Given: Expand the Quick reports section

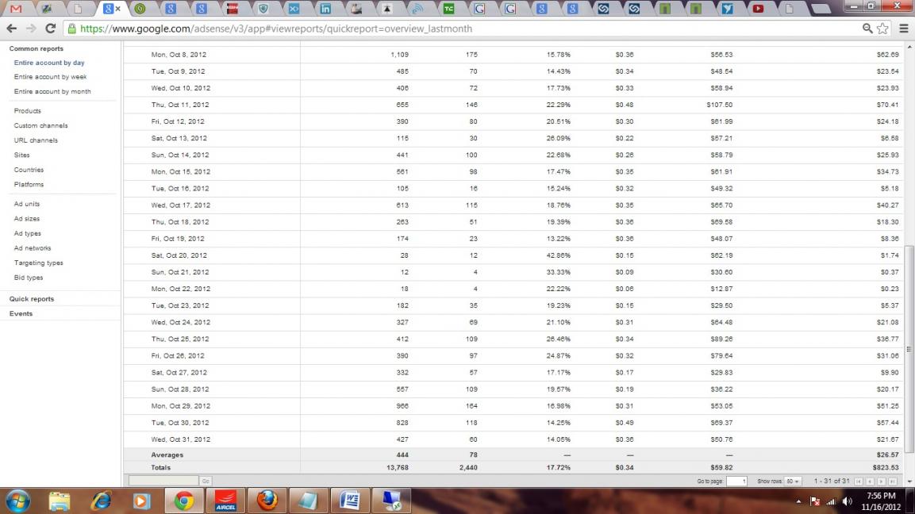Looking at the screenshot, I should coord(32,299).
